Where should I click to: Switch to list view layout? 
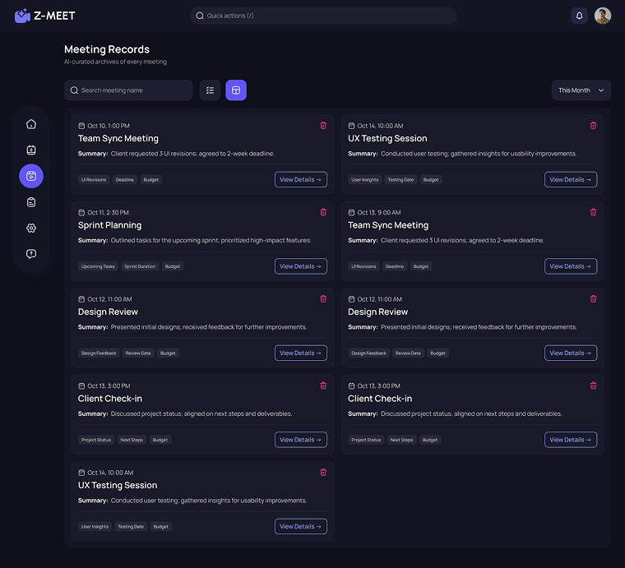pyautogui.click(x=210, y=90)
